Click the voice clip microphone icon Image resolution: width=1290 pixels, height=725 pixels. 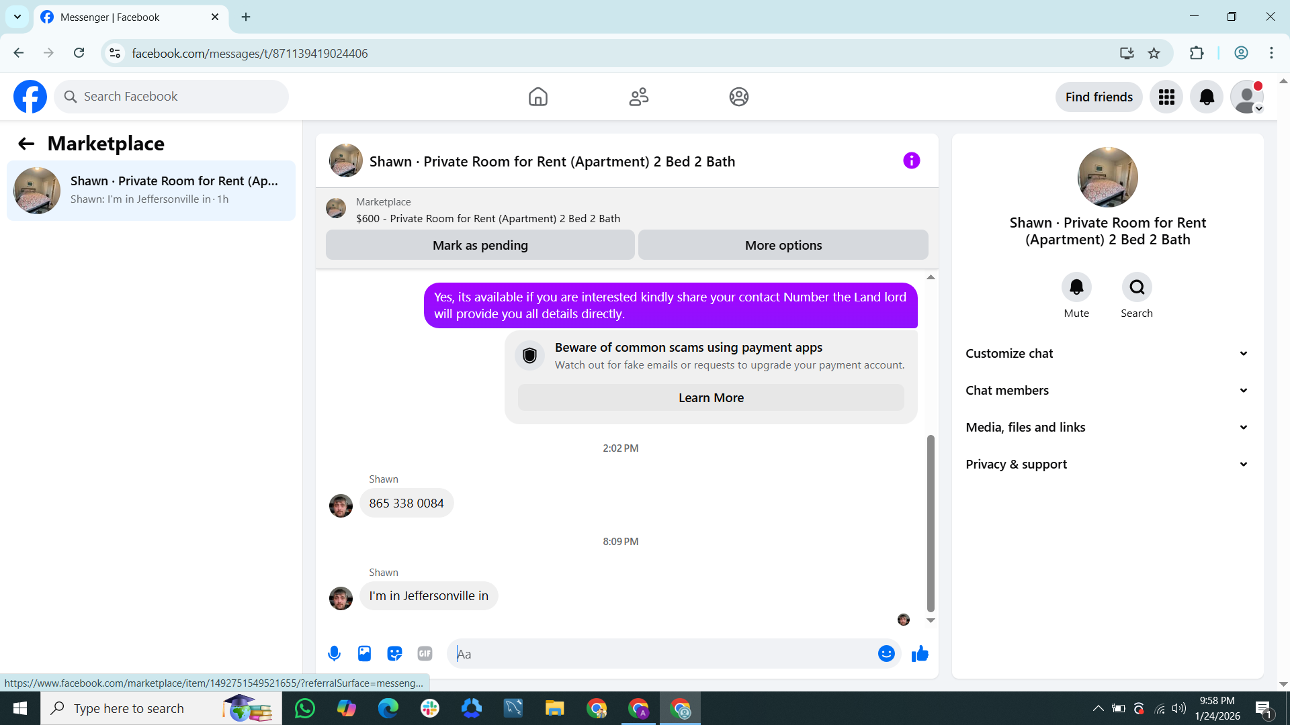pos(334,654)
